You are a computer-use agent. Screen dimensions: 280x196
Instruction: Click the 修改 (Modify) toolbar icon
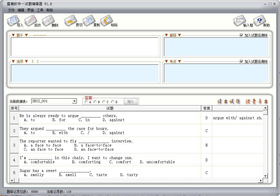pos(31,21)
